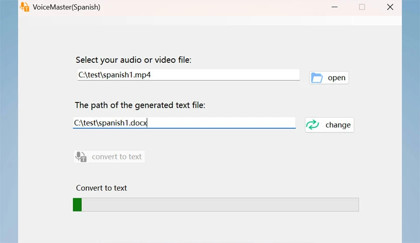
Task: Click the 'Select your audio or video file:' label
Action: point(134,60)
